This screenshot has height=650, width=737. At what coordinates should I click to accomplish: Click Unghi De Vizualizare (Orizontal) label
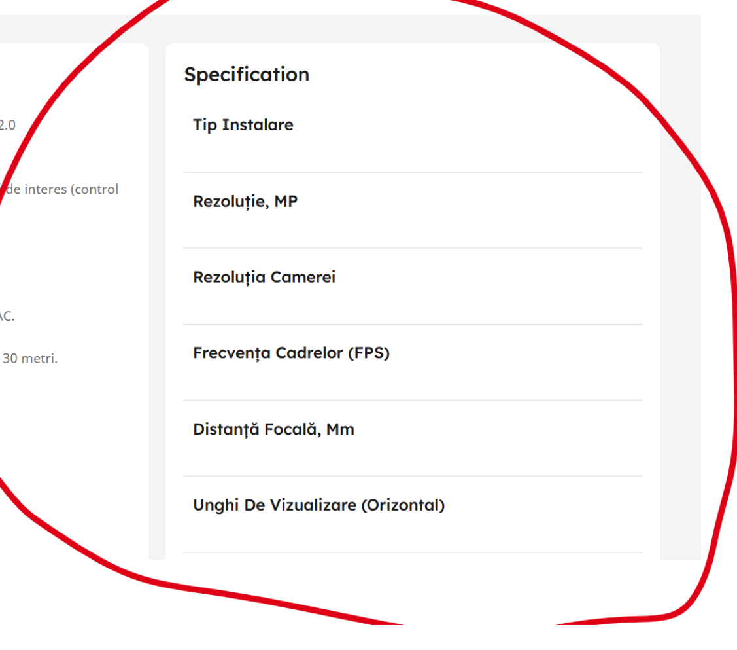point(318,505)
